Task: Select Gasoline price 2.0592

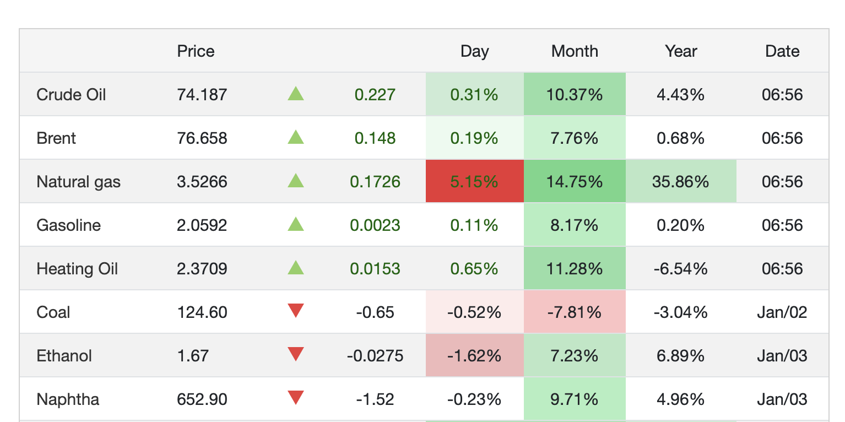Action: (x=202, y=225)
